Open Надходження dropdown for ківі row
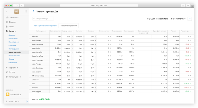Screen dimensions: 198x108 tap(72, 84)
